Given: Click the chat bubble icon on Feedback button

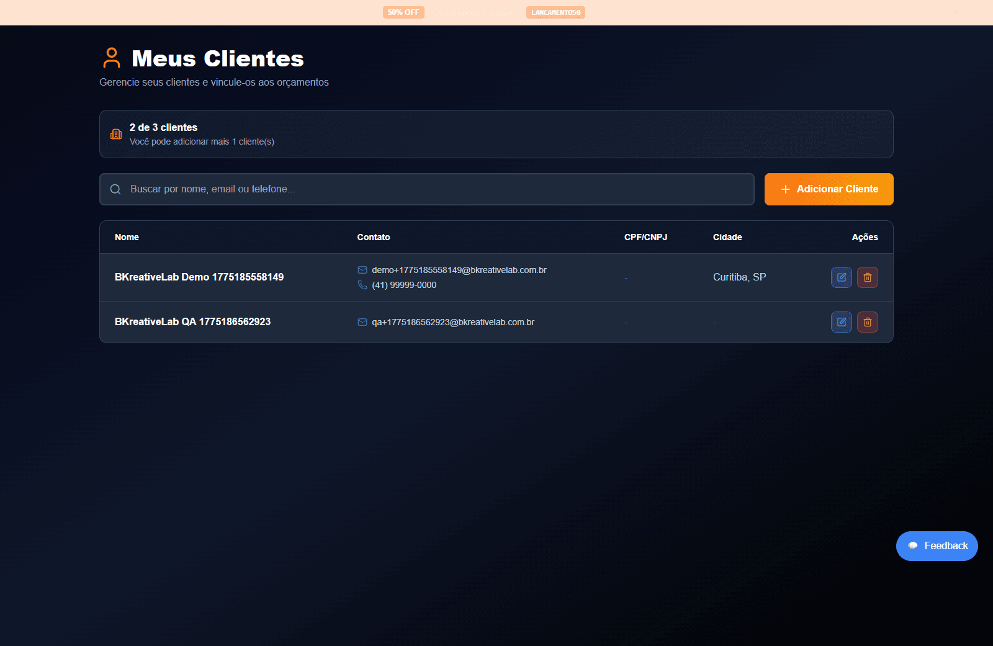Looking at the screenshot, I should click(912, 545).
